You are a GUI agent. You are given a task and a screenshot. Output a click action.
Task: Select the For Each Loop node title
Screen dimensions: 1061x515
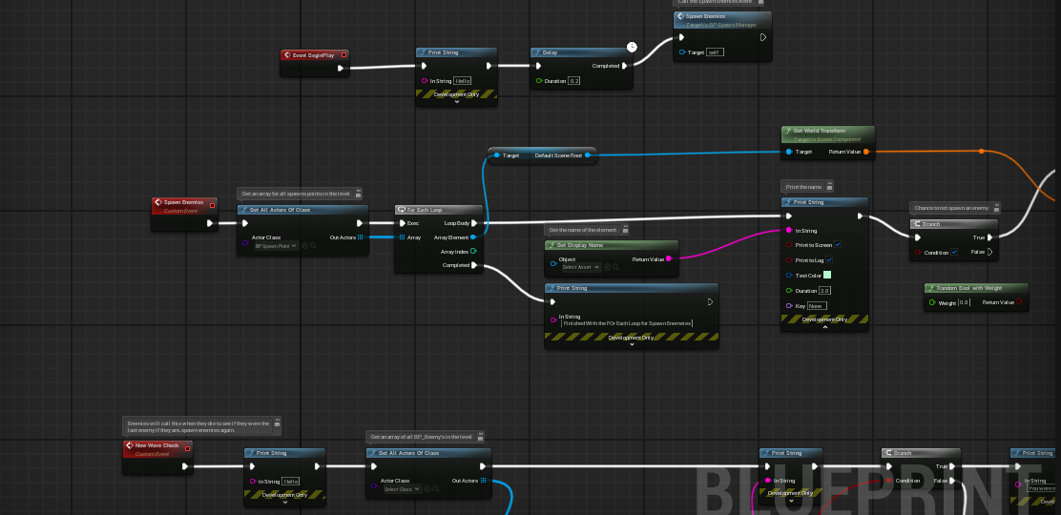point(425,211)
